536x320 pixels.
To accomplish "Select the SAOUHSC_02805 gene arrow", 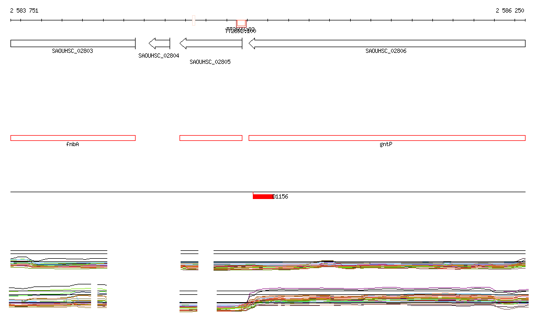I will (x=211, y=43).
